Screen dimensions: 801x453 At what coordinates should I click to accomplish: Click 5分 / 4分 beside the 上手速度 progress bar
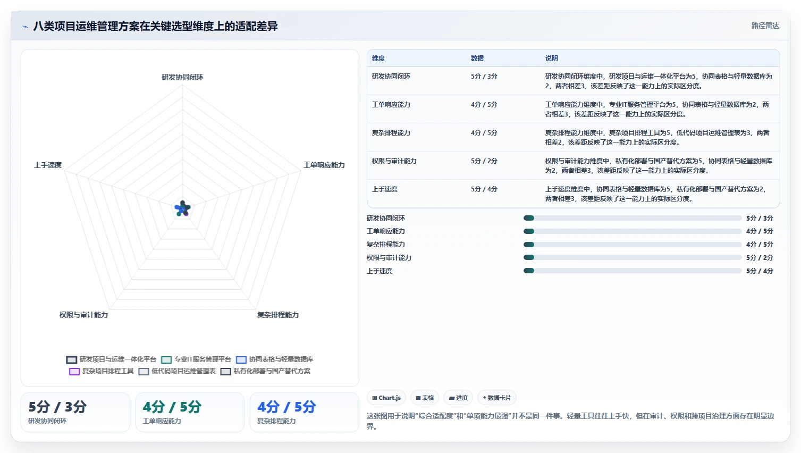(760, 271)
